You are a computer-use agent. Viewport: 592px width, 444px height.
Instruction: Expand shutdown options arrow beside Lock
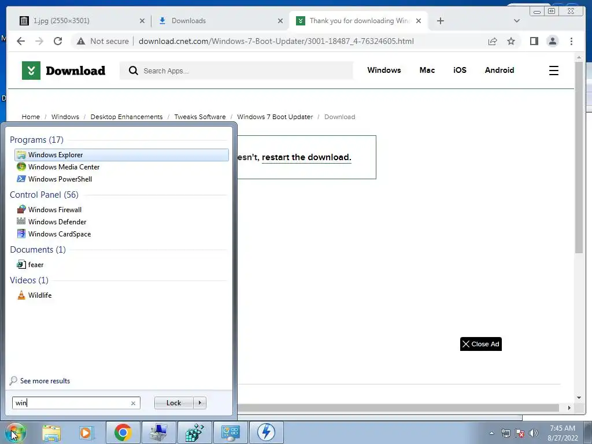[199, 403]
